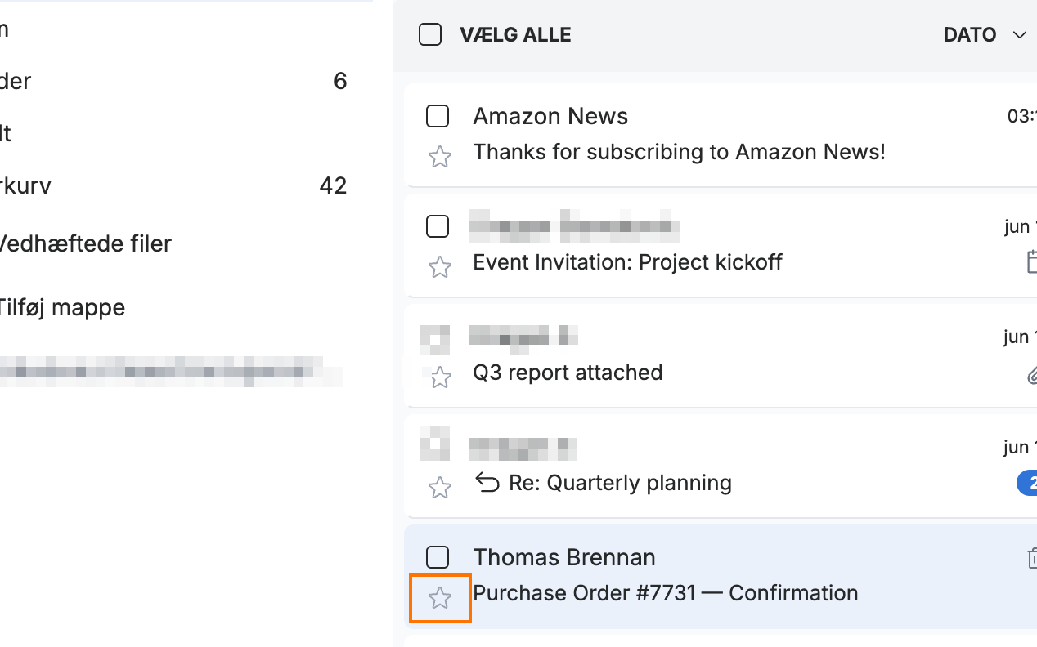Open the Dato sorting dropdown label

pyautogui.click(x=970, y=35)
